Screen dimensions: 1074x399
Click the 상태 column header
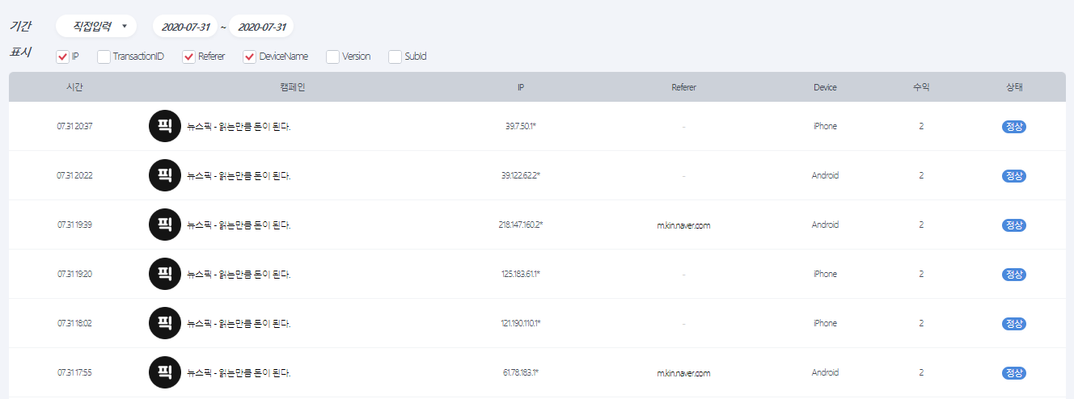coord(1014,87)
